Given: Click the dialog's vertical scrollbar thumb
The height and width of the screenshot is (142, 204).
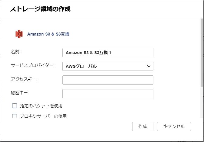Looking at the screenshot, I should 202,53.
